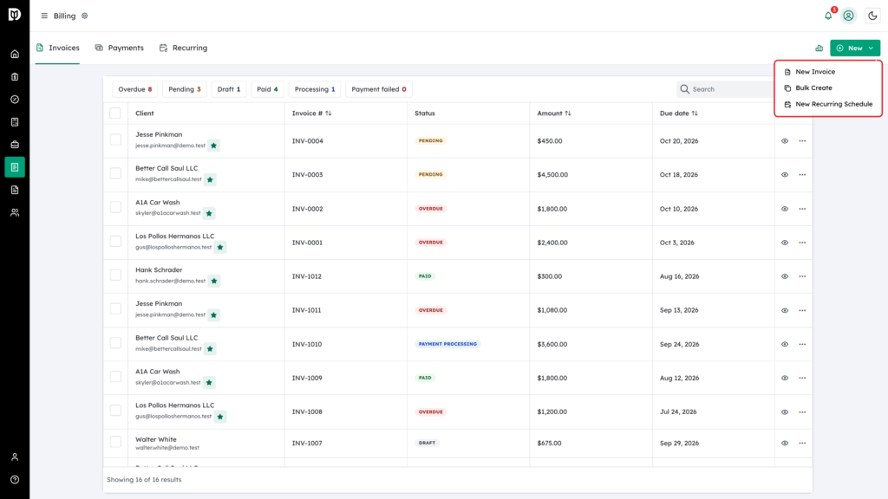Screen dimensions: 888x499
Task: Click the PAYMENT PROCESSING status badge
Action: pos(447,344)
